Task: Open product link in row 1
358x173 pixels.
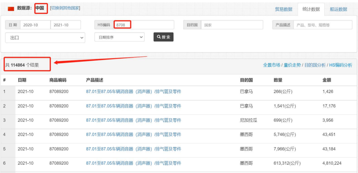Action: (x=134, y=92)
